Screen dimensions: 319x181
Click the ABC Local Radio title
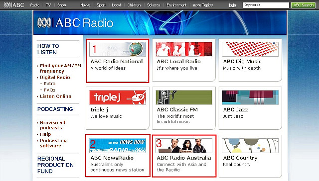178,61
